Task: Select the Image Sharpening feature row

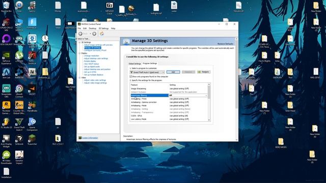Action: (169, 88)
